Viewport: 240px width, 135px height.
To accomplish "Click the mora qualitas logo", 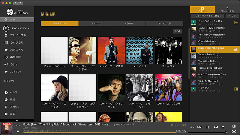I will [17, 12].
